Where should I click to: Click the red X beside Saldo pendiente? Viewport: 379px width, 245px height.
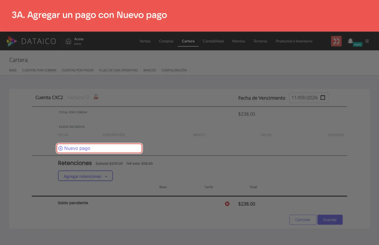pos(227,204)
